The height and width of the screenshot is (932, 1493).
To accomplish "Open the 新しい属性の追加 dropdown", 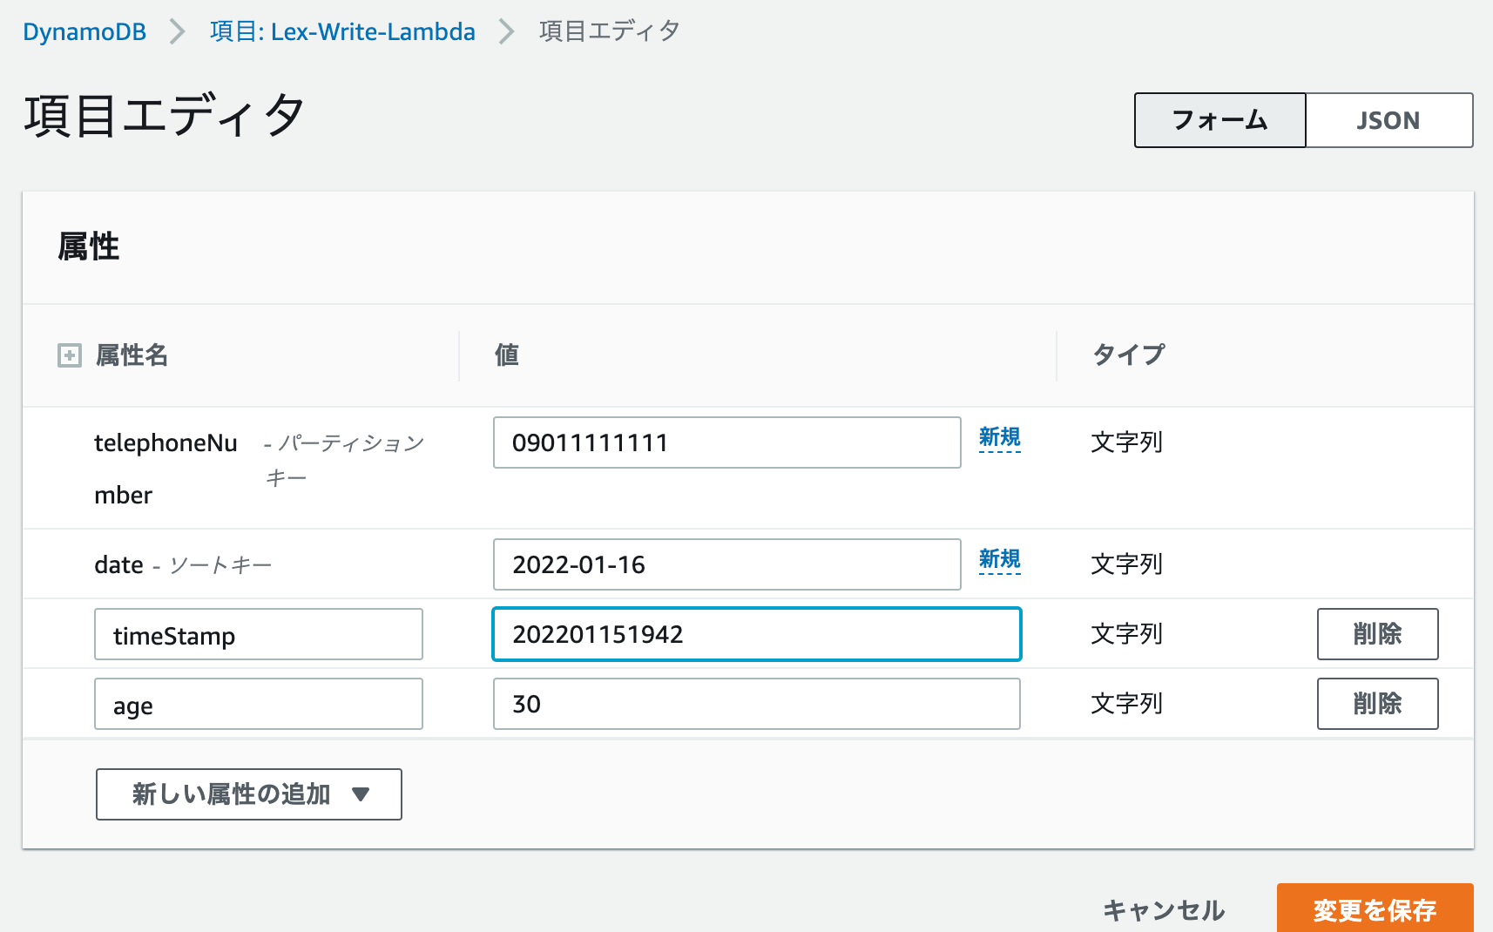I will point(248,794).
